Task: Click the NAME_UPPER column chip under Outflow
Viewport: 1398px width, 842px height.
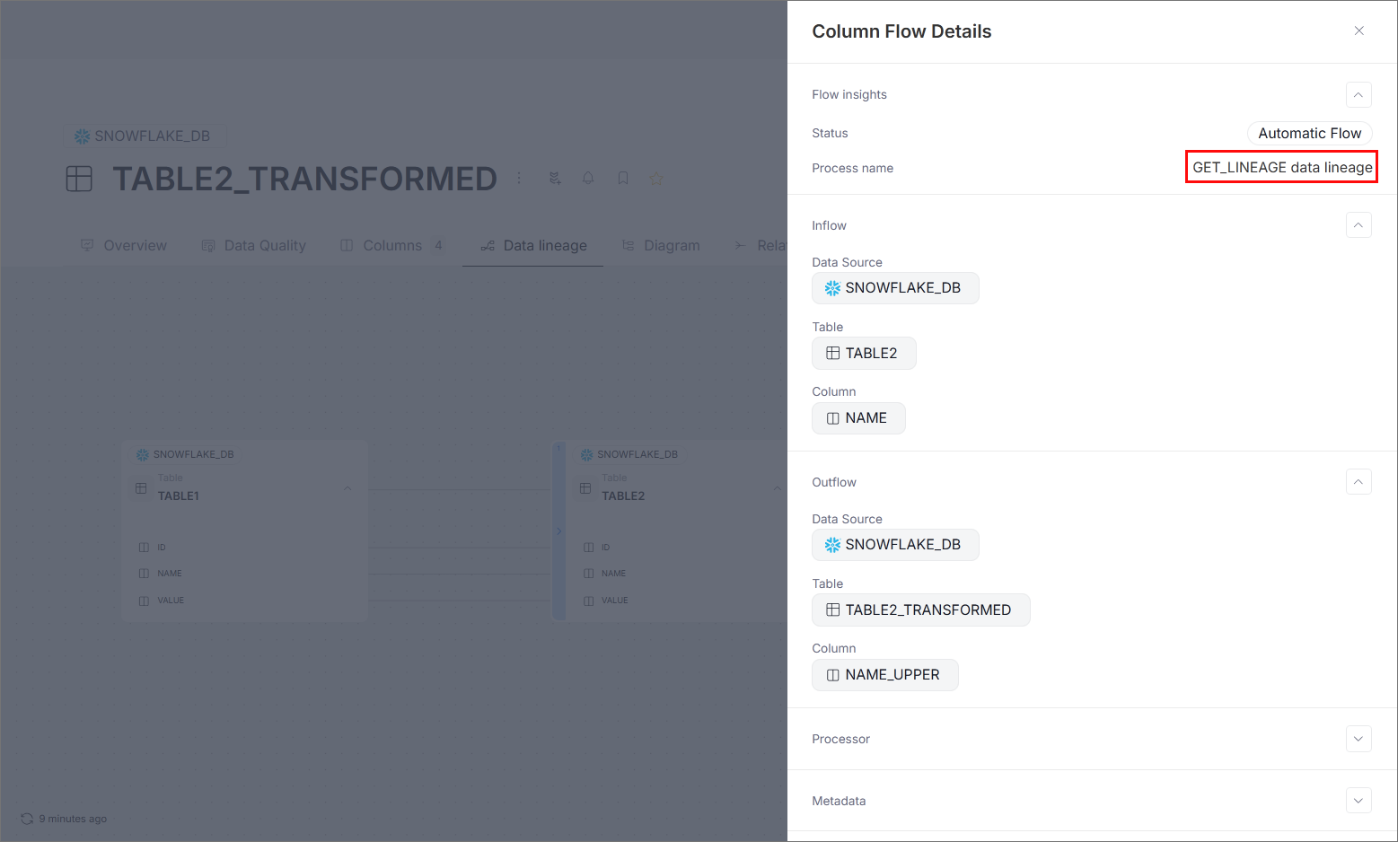Action: click(x=884, y=674)
